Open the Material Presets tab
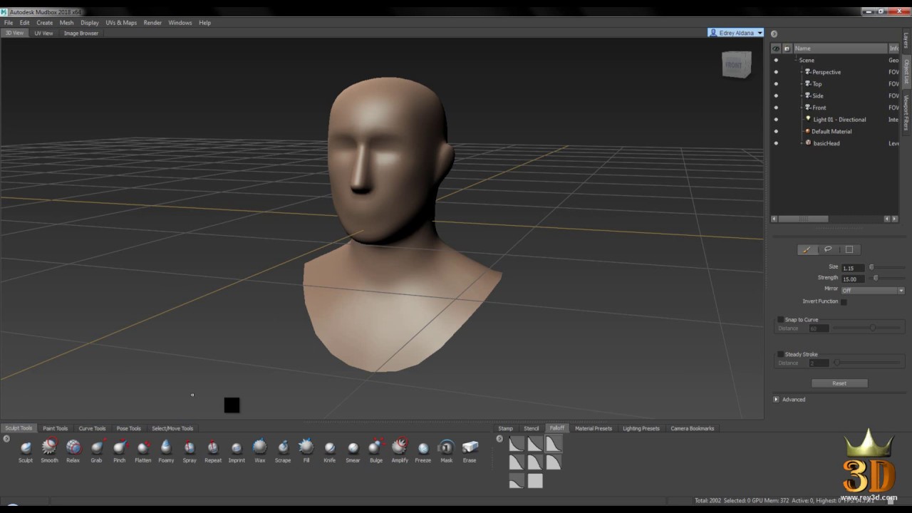 pos(594,428)
